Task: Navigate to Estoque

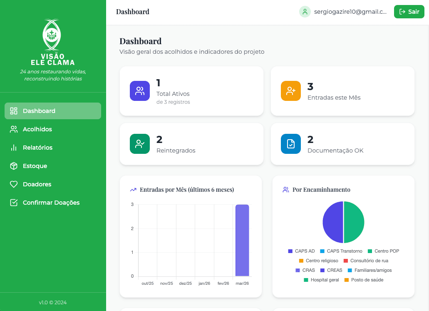Action: 53,166
